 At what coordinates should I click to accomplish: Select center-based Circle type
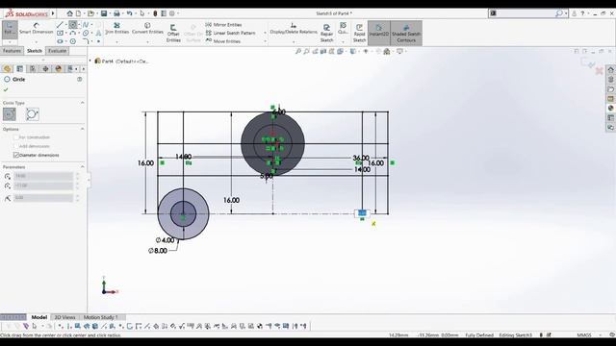tap(10, 114)
